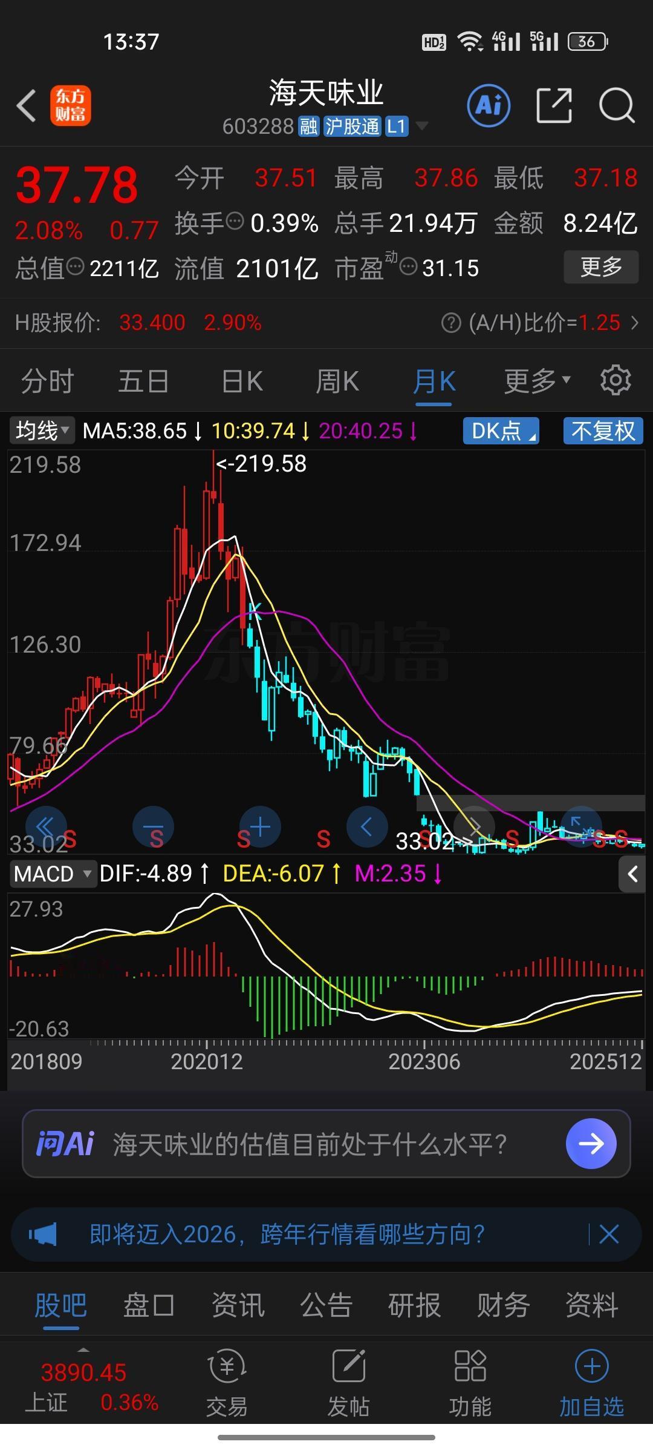Screen dimensions: 653x1453
Task: Zoom in chart with plus button
Action: (260, 827)
